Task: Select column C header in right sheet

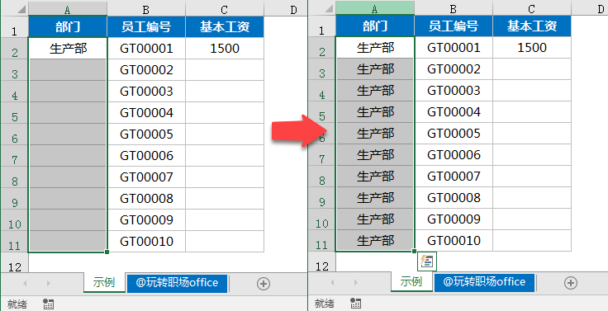Action: tap(532, 8)
